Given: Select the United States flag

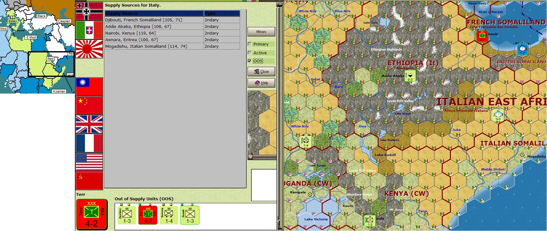Looking at the screenshot, I should tap(89, 162).
